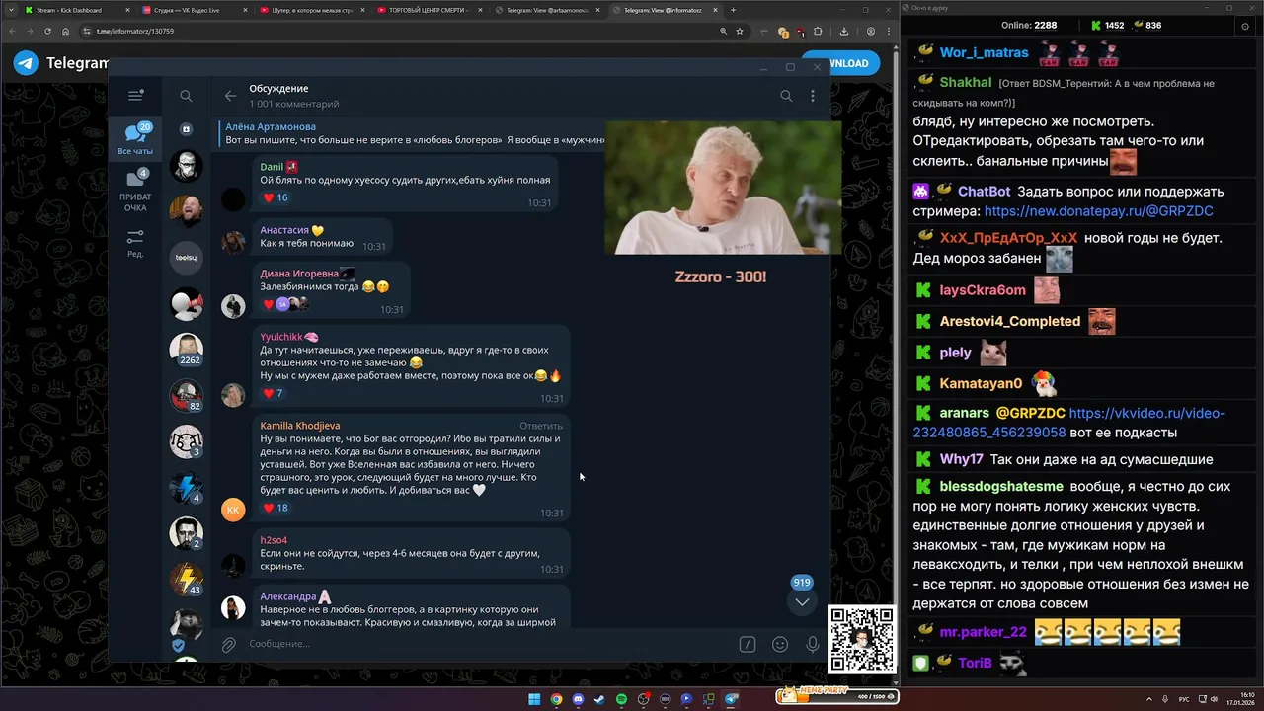Viewport: 1264px width, 711px height.
Task: Click Ответить on Kamilla Khodjieva's comment
Action: (x=541, y=426)
